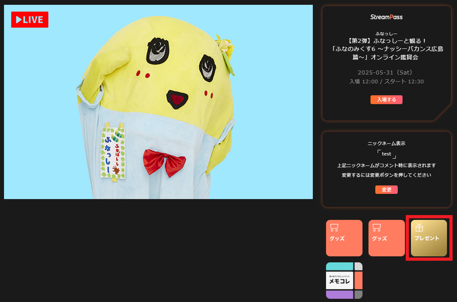The image size is (457, 302).
Task: Click the ふなっしー live video player
Action: (x=158, y=102)
